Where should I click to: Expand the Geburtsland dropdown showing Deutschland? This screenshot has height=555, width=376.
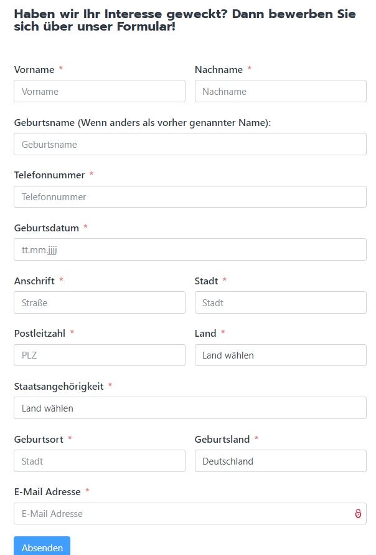click(x=281, y=461)
